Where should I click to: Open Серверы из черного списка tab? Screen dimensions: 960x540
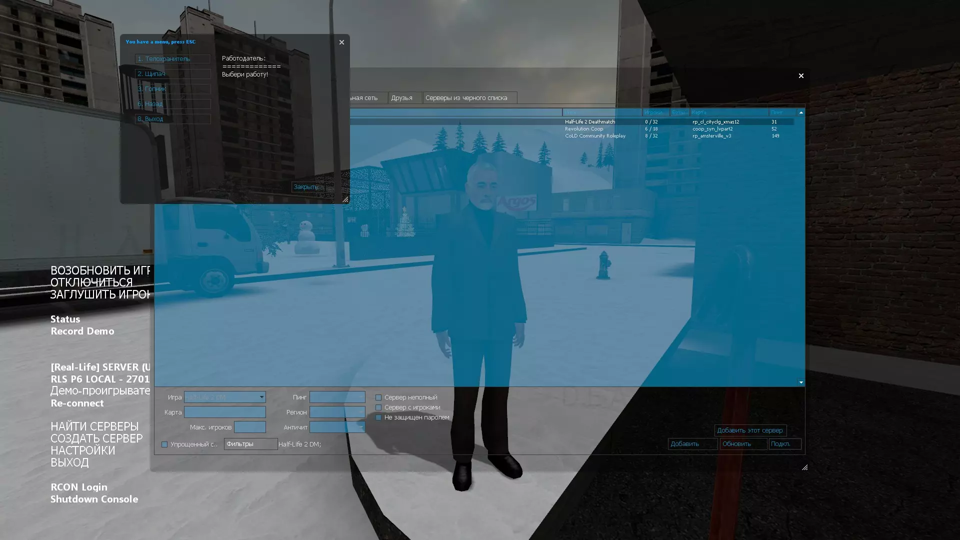pyautogui.click(x=466, y=98)
